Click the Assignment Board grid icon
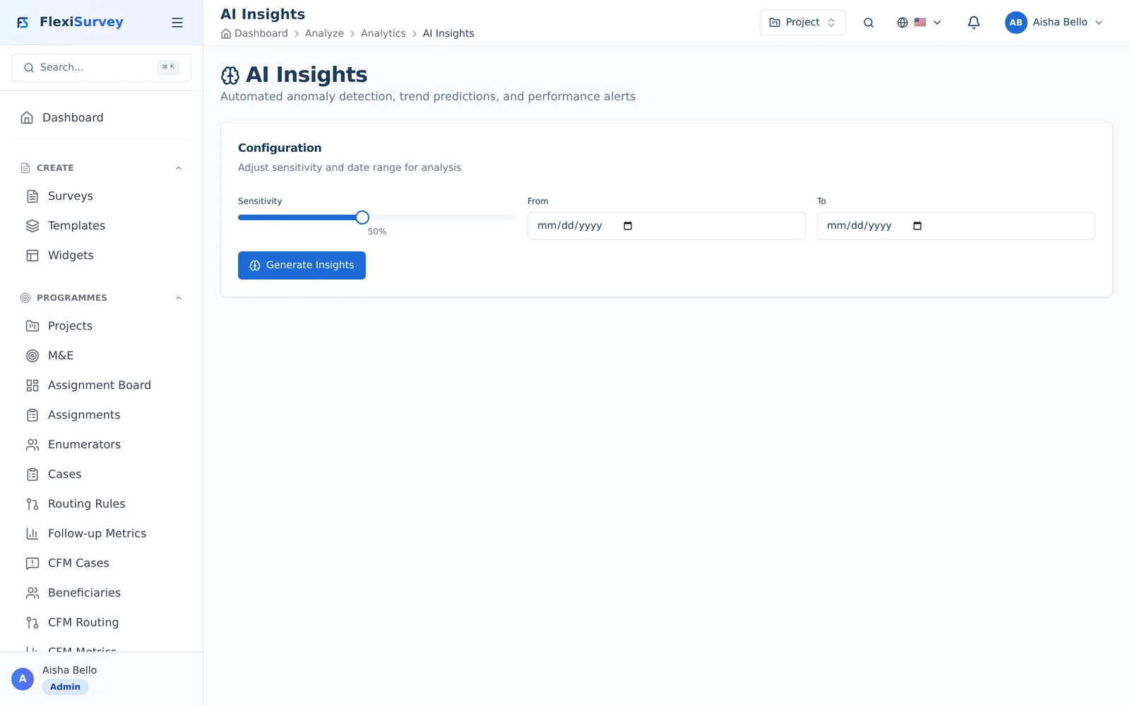This screenshot has width=1130, height=706. (32, 385)
